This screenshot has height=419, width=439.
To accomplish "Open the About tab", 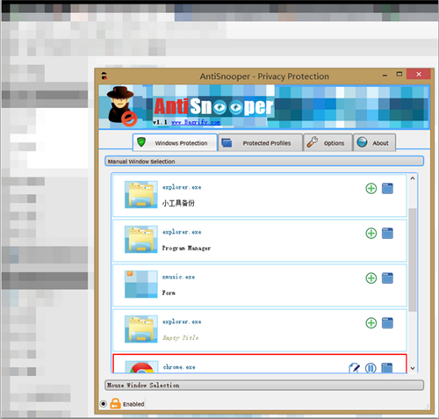I will click(374, 143).
